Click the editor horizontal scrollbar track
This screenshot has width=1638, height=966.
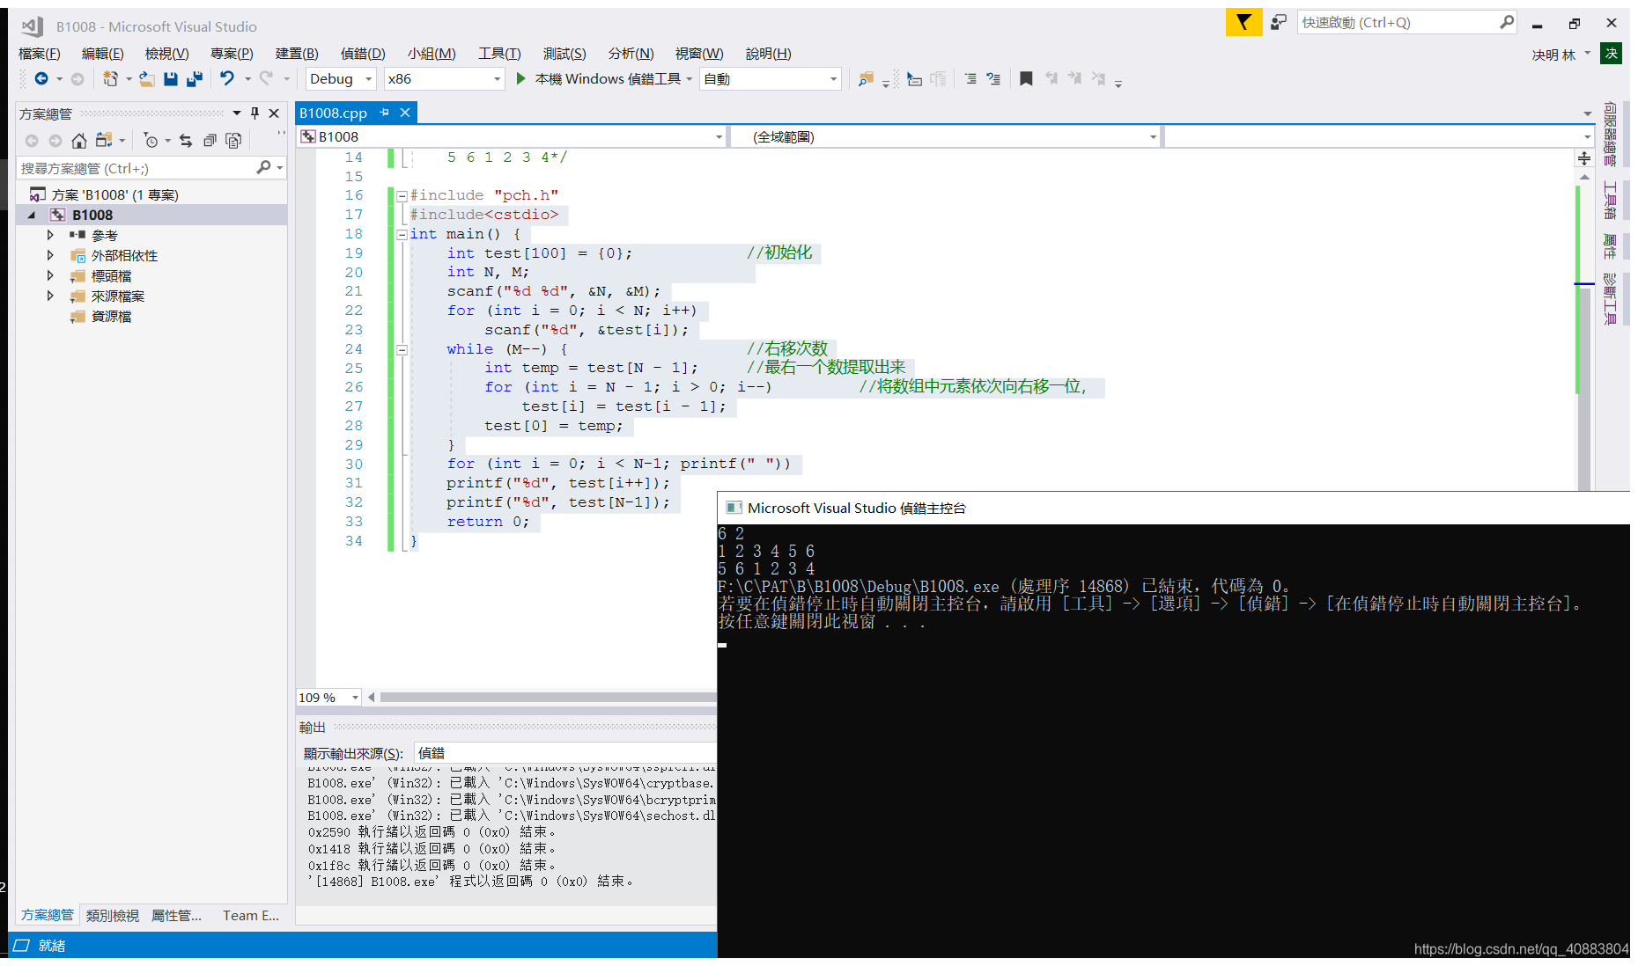pos(548,698)
